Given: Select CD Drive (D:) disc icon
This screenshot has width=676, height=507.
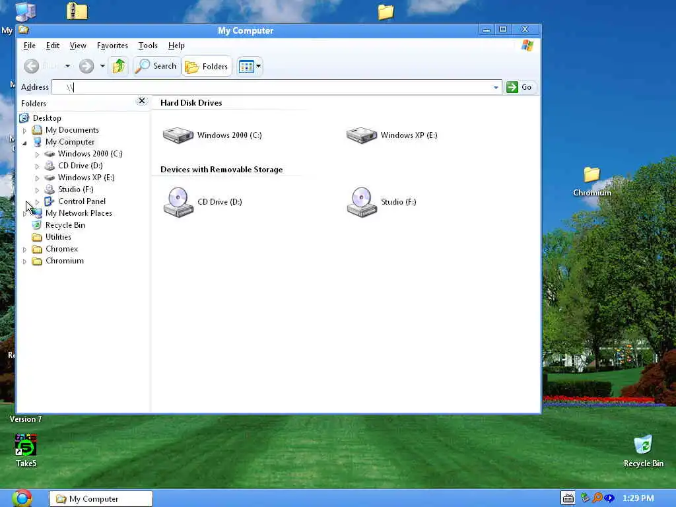Looking at the screenshot, I should pyautogui.click(x=178, y=202).
